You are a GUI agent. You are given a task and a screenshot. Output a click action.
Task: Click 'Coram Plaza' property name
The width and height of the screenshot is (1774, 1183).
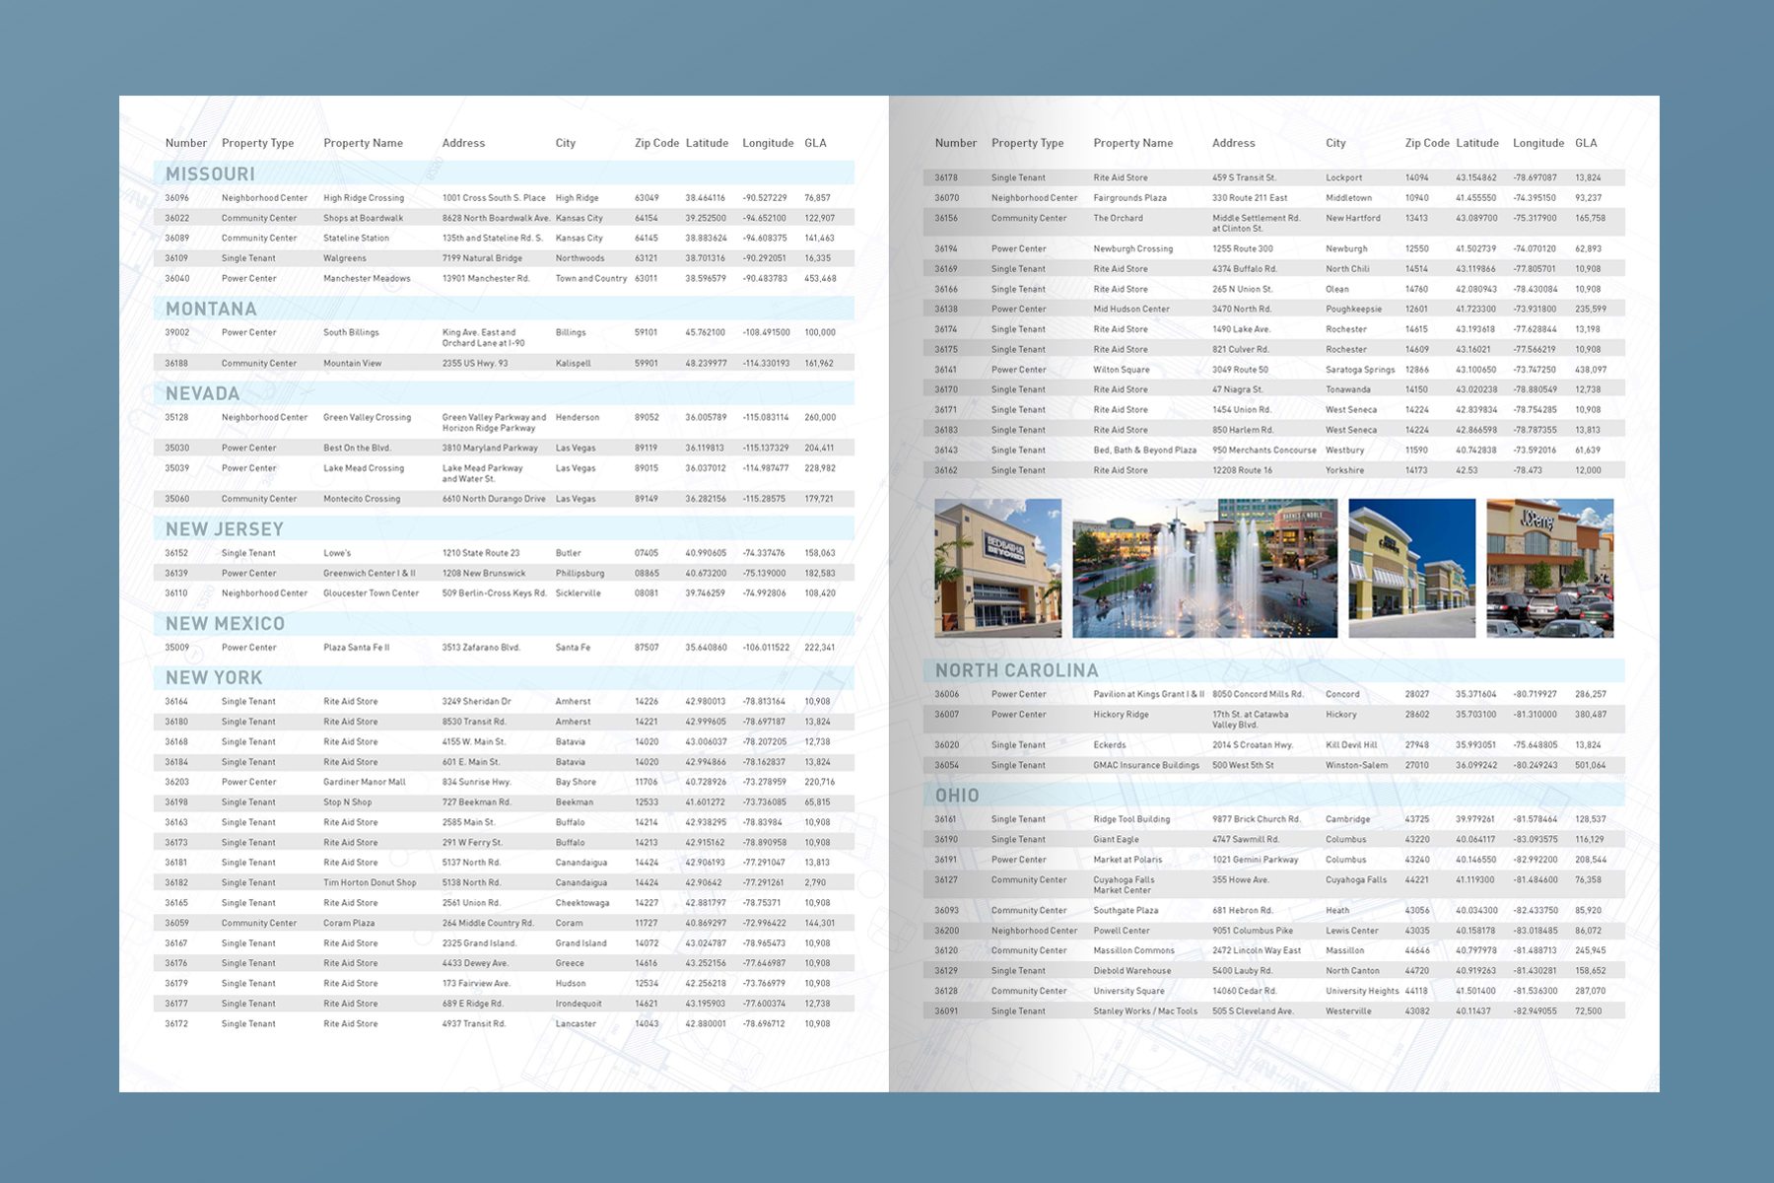(349, 923)
